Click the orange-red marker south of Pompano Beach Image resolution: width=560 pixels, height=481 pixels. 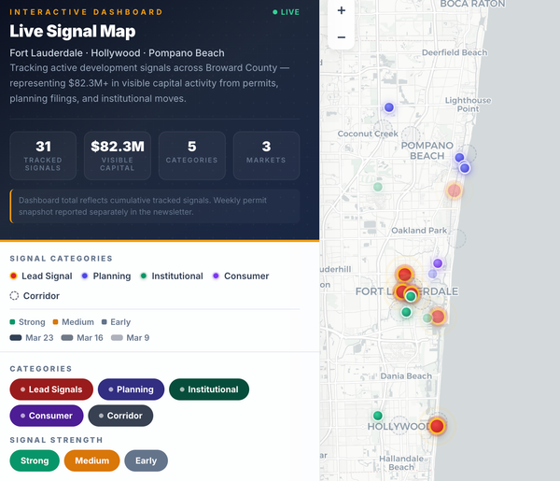454,191
